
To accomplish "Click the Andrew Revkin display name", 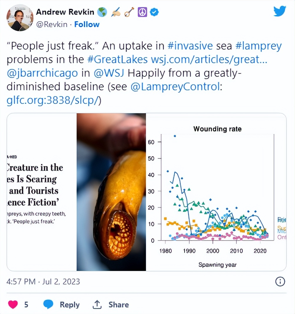I will click(65, 12).
